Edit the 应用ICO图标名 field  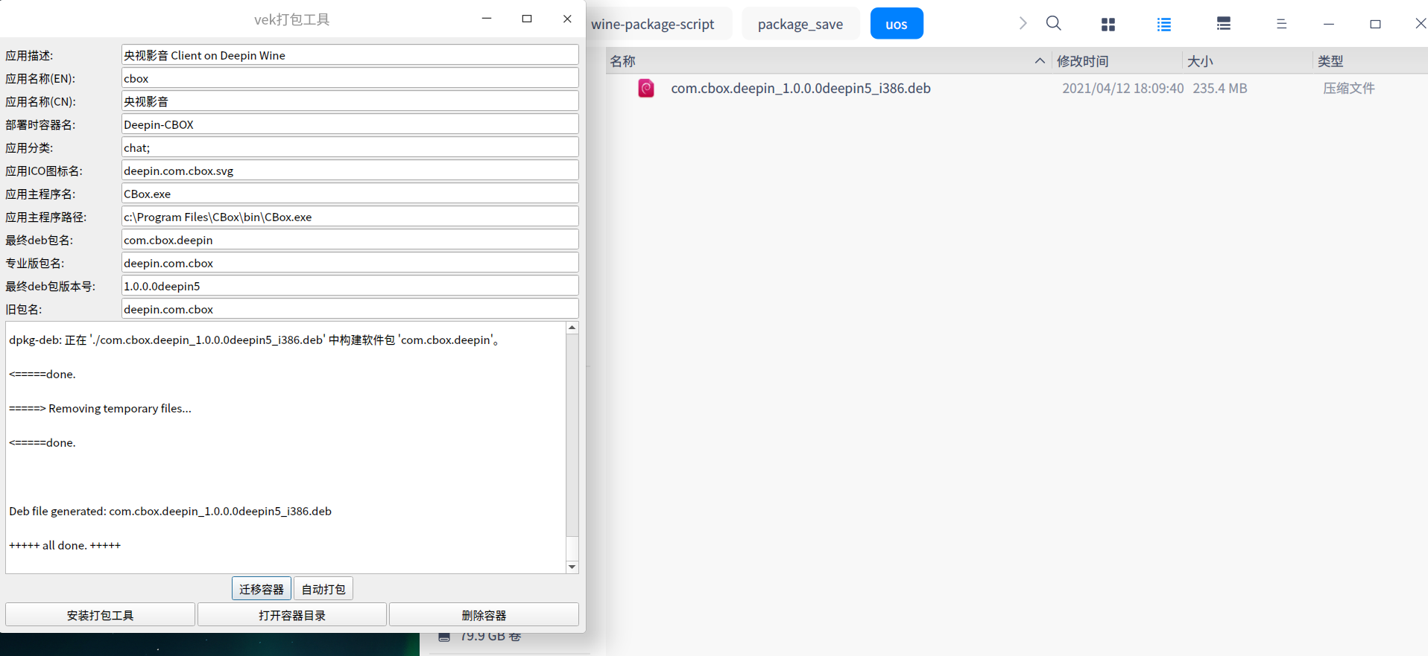(x=350, y=171)
